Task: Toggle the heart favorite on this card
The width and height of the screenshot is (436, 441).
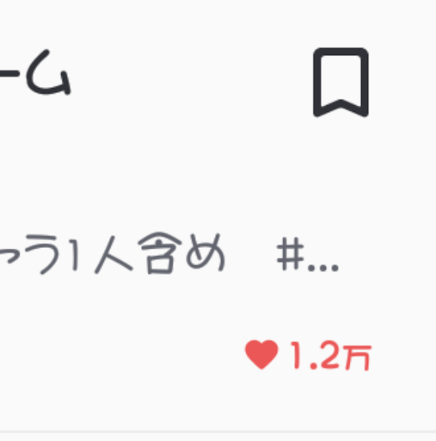Action: [x=261, y=354]
